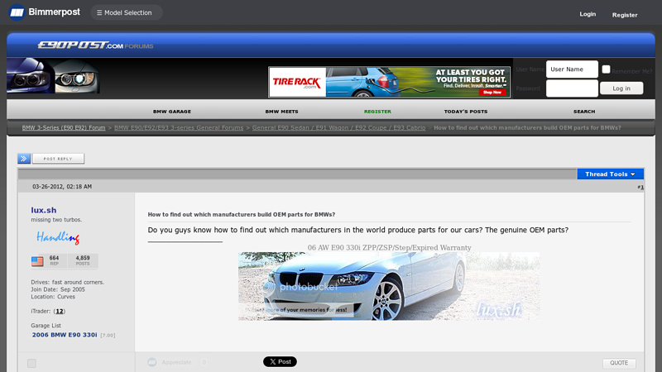Click the BMW signature photo
This screenshot has height=372, width=662.
[389, 286]
